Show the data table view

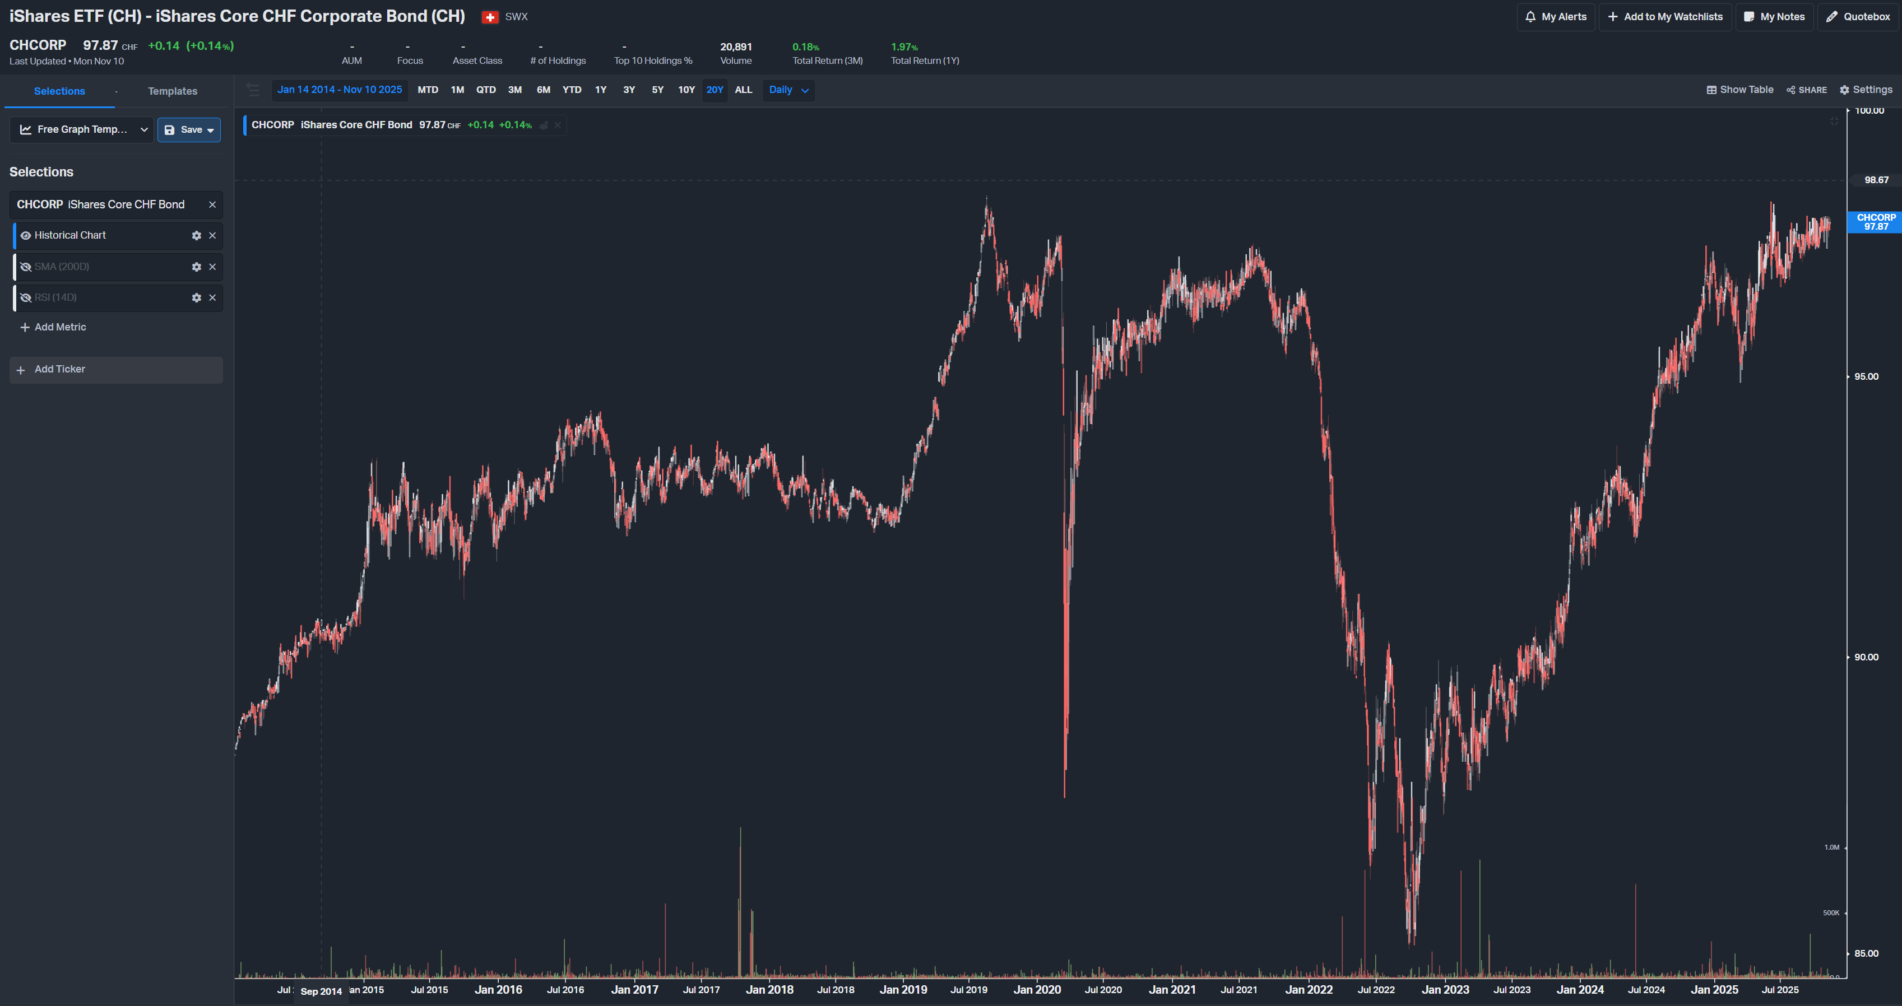pyautogui.click(x=1739, y=90)
